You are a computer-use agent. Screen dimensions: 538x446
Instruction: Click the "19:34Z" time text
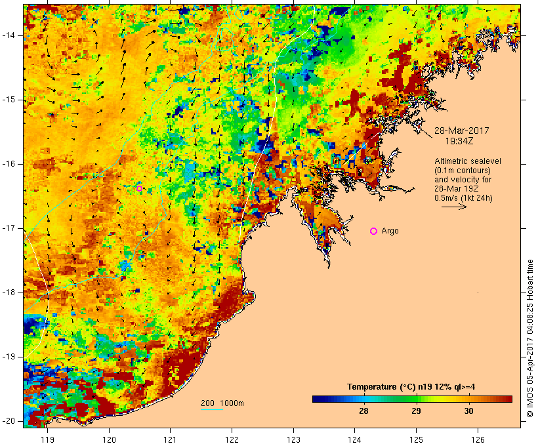[x=459, y=141]
